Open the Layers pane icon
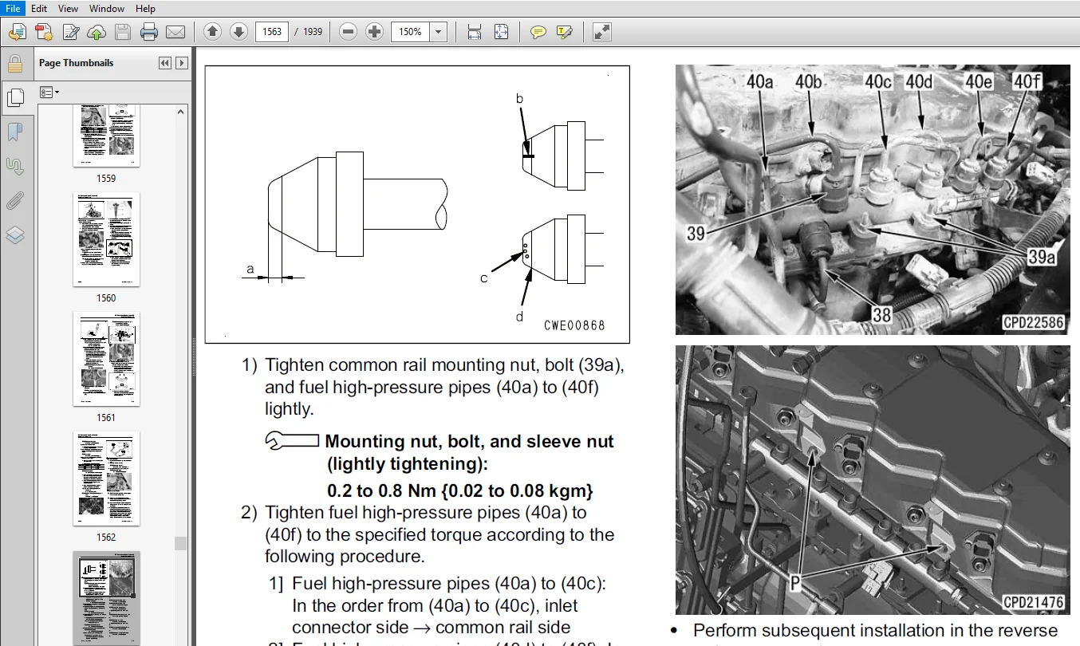The height and width of the screenshot is (646, 1080). [15, 234]
